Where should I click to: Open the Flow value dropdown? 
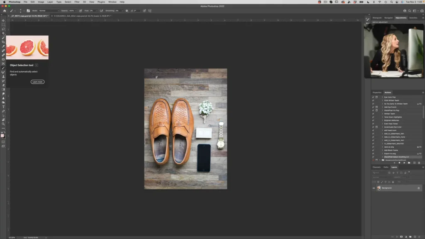(96, 11)
